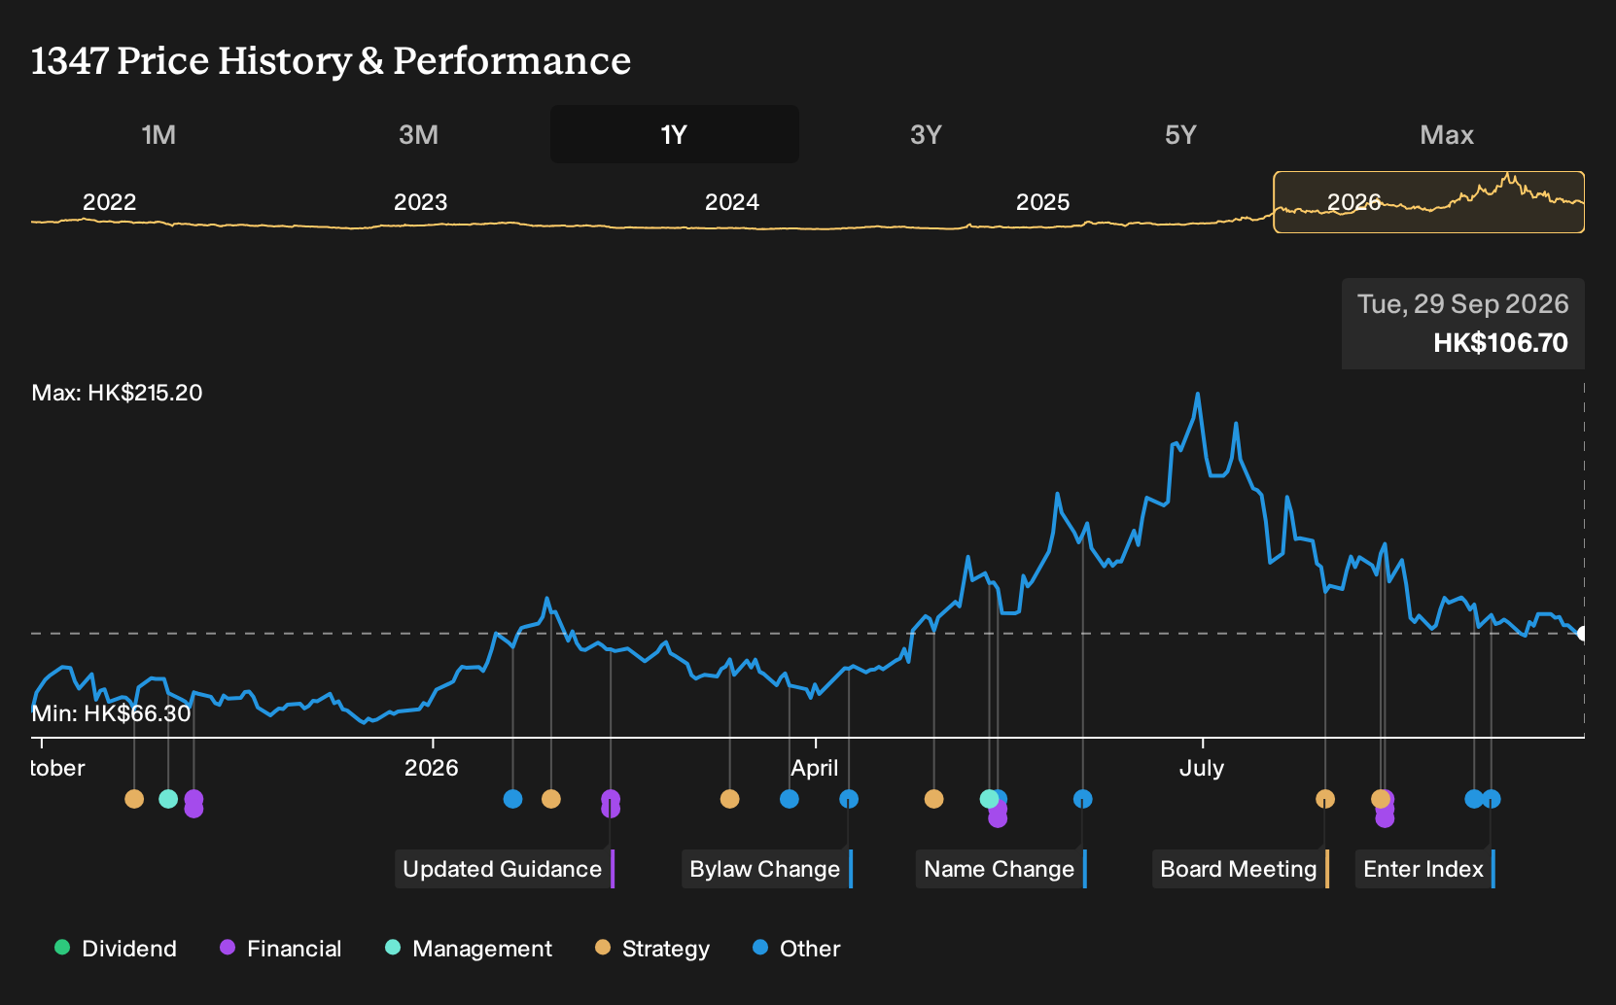Select the 1M time range tab
Image resolution: width=1616 pixels, height=1005 pixels.
click(x=158, y=134)
